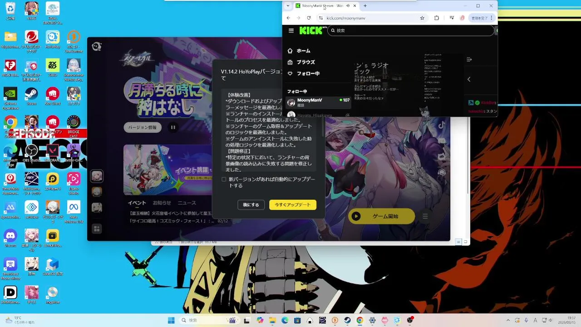Open the Windows Start menu
Viewport: 581px width, 327px height.
pos(171,320)
